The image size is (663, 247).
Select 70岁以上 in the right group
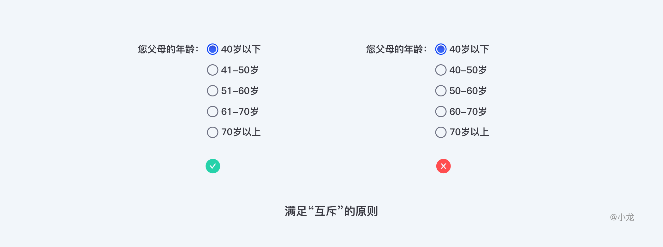(440, 132)
